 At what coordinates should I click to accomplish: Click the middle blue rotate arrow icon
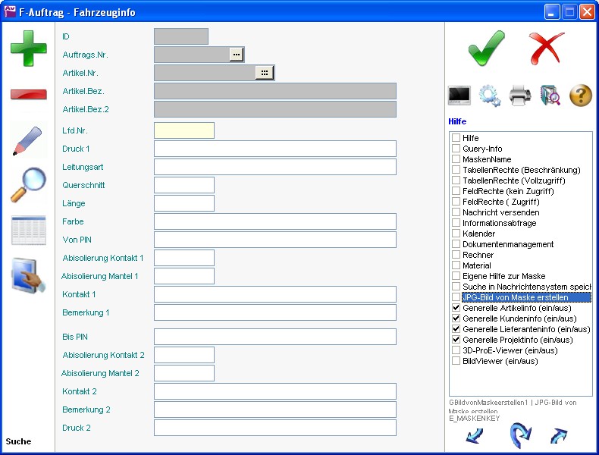coord(519,435)
